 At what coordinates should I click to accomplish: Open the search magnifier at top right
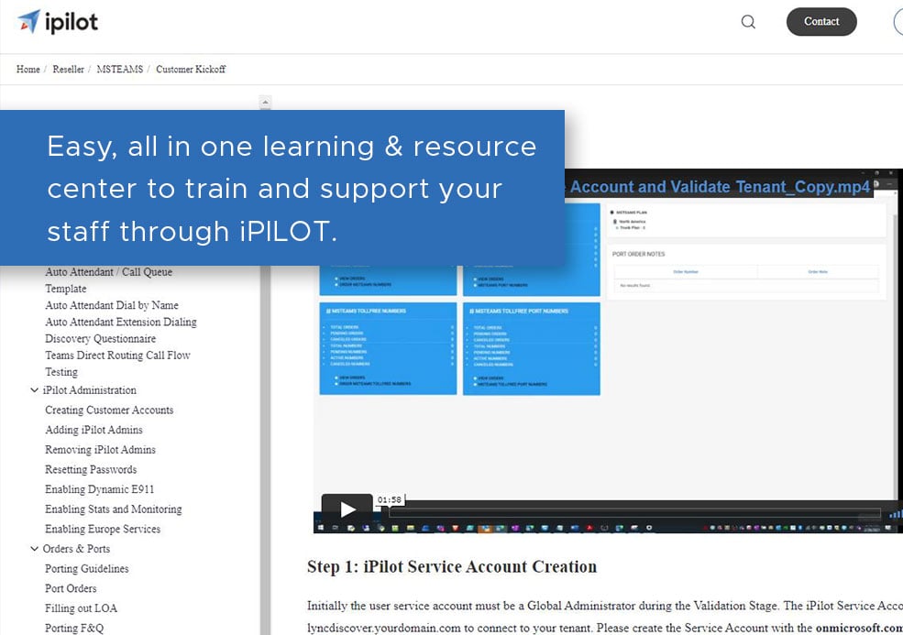[747, 21]
